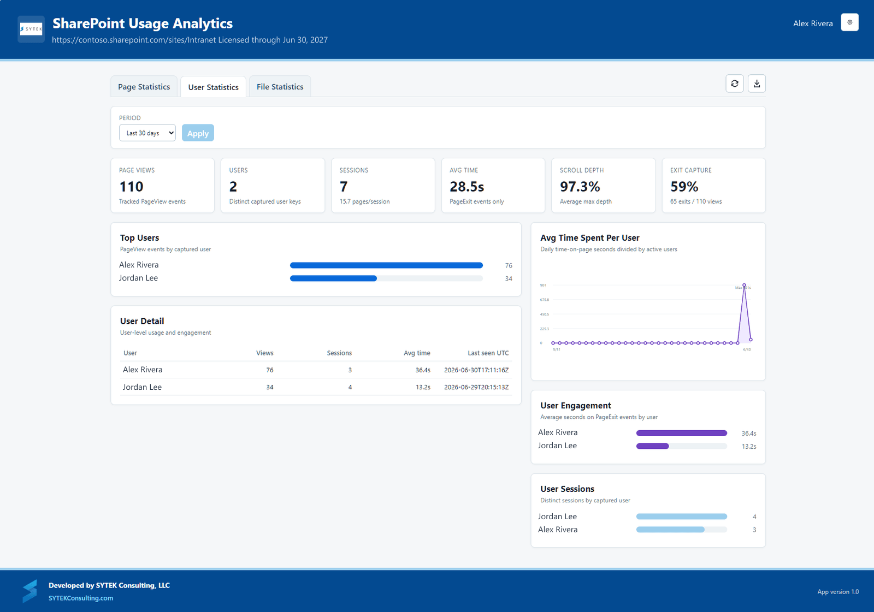Click Alex Rivera's User Engagement purple bar

[682, 433]
